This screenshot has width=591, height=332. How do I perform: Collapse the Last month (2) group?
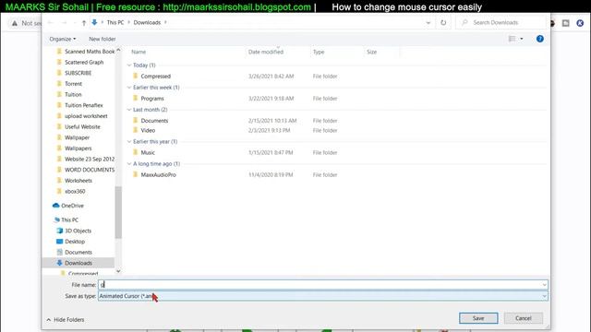129,110
